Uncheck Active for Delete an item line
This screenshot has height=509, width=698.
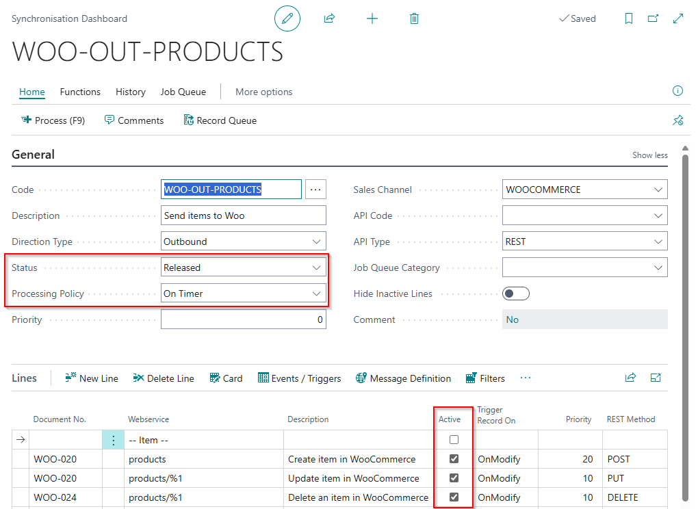pos(454,497)
